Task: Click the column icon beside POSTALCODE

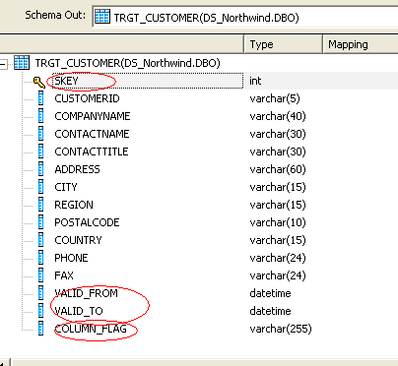Action: (x=41, y=222)
